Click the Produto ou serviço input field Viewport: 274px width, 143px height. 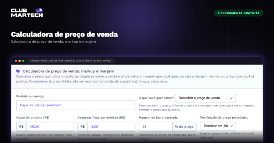click(x=76, y=105)
